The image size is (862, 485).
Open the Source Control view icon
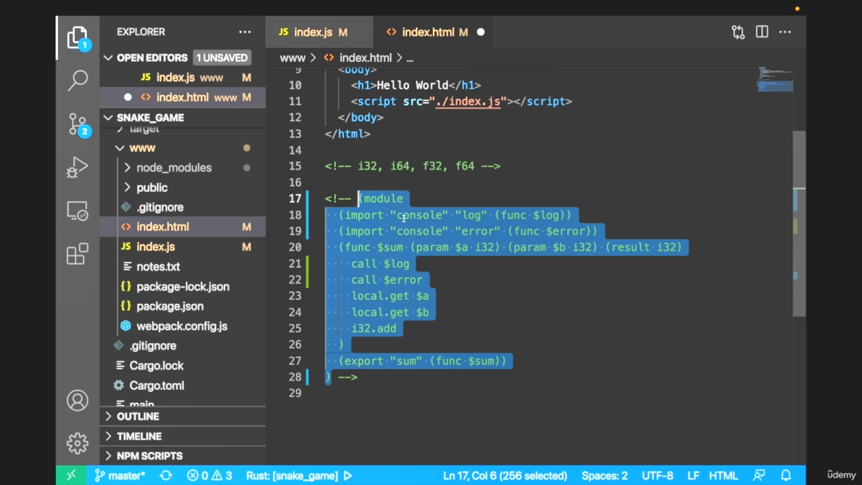(77, 124)
